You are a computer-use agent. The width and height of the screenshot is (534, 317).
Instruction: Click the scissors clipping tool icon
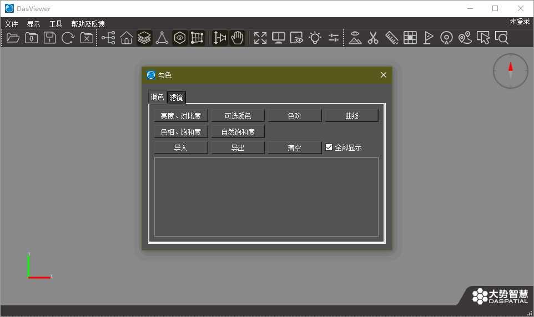point(373,38)
